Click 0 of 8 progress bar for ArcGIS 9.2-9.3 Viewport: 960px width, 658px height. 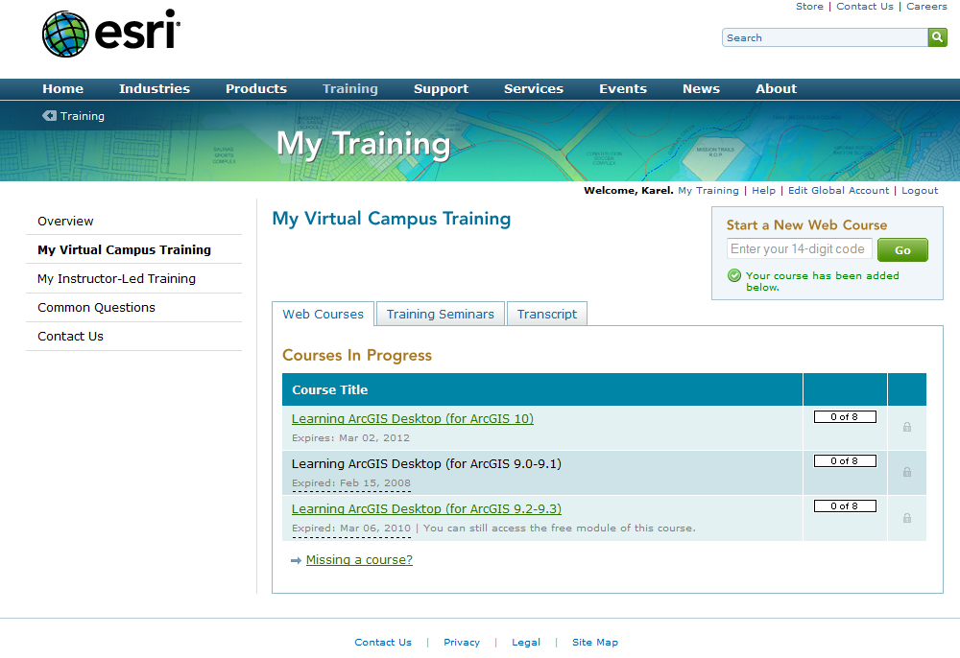click(x=845, y=506)
